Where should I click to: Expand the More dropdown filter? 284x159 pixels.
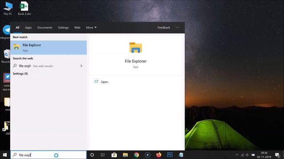pyautogui.click(x=91, y=27)
